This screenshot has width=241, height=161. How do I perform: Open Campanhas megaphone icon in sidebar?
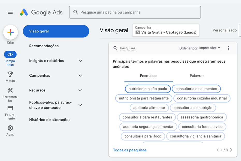click(10, 54)
